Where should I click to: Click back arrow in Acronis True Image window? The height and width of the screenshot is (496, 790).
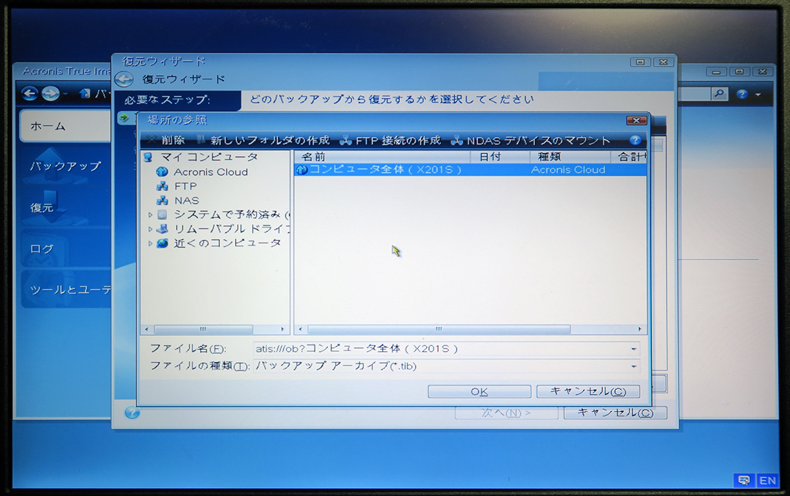pyautogui.click(x=30, y=94)
